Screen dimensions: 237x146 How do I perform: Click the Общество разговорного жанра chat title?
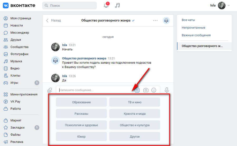[x=106, y=21]
